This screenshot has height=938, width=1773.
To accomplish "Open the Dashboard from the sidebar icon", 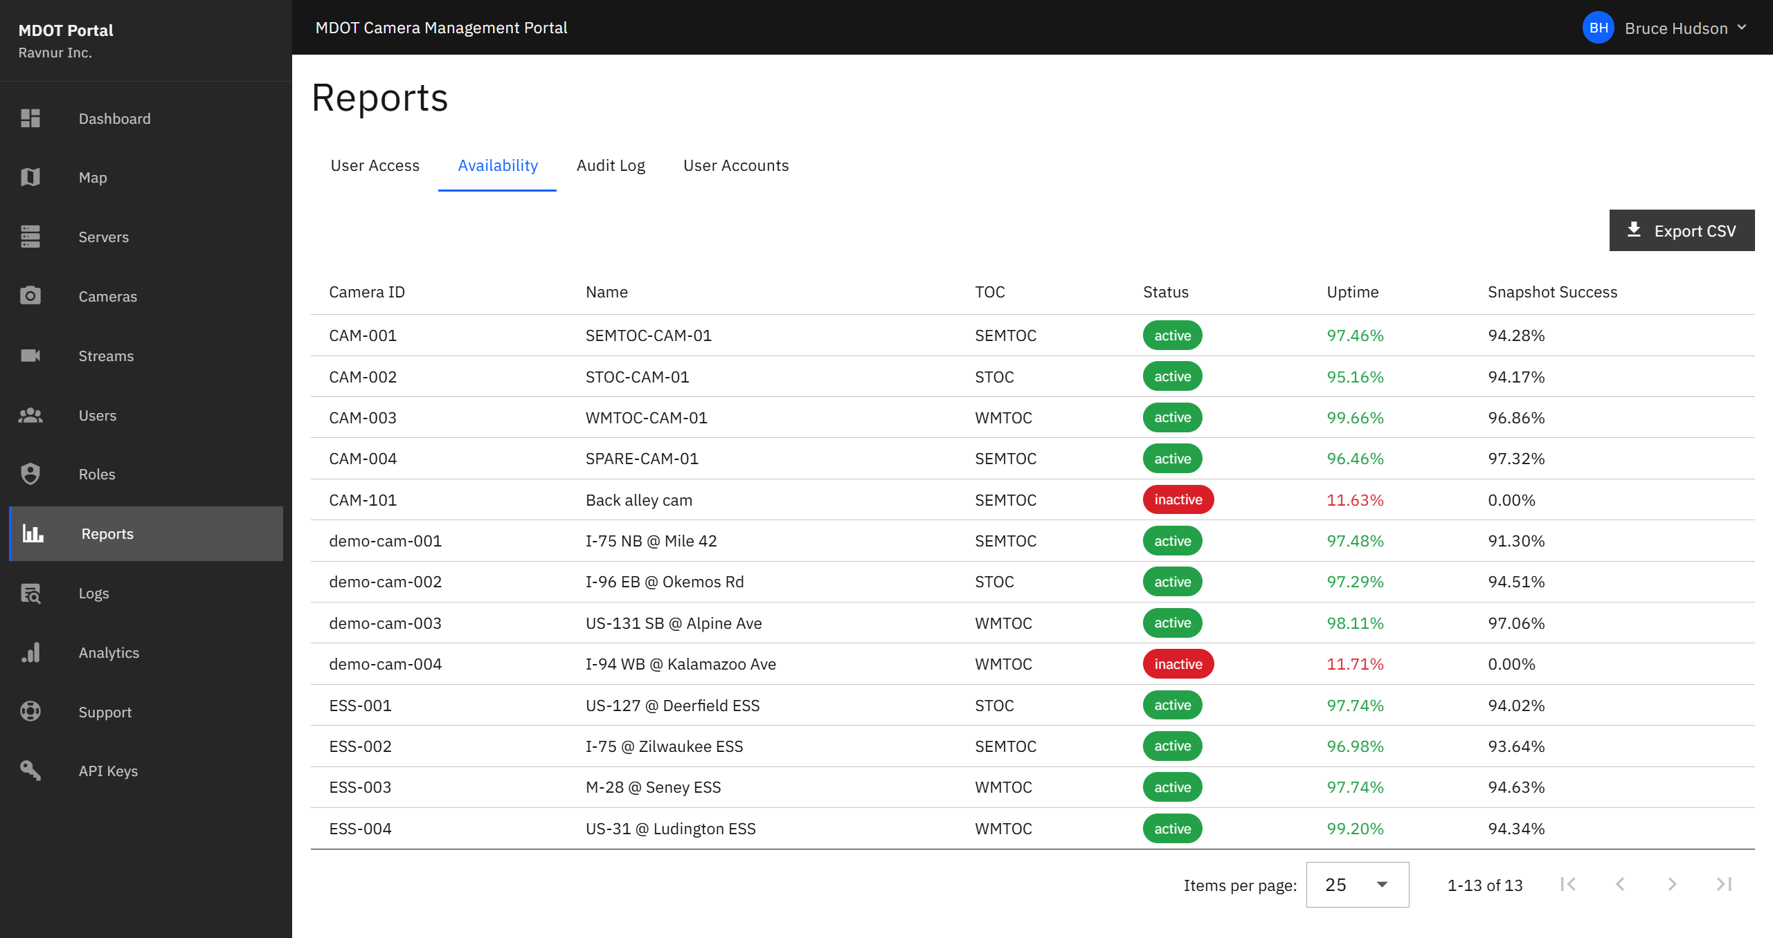I will point(30,118).
